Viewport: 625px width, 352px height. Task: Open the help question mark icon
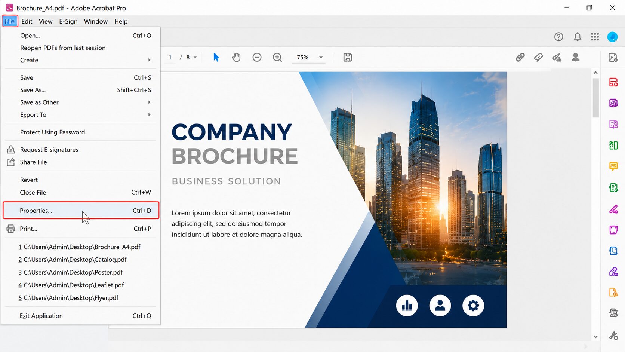pyautogui.click(x=558, y=37)
